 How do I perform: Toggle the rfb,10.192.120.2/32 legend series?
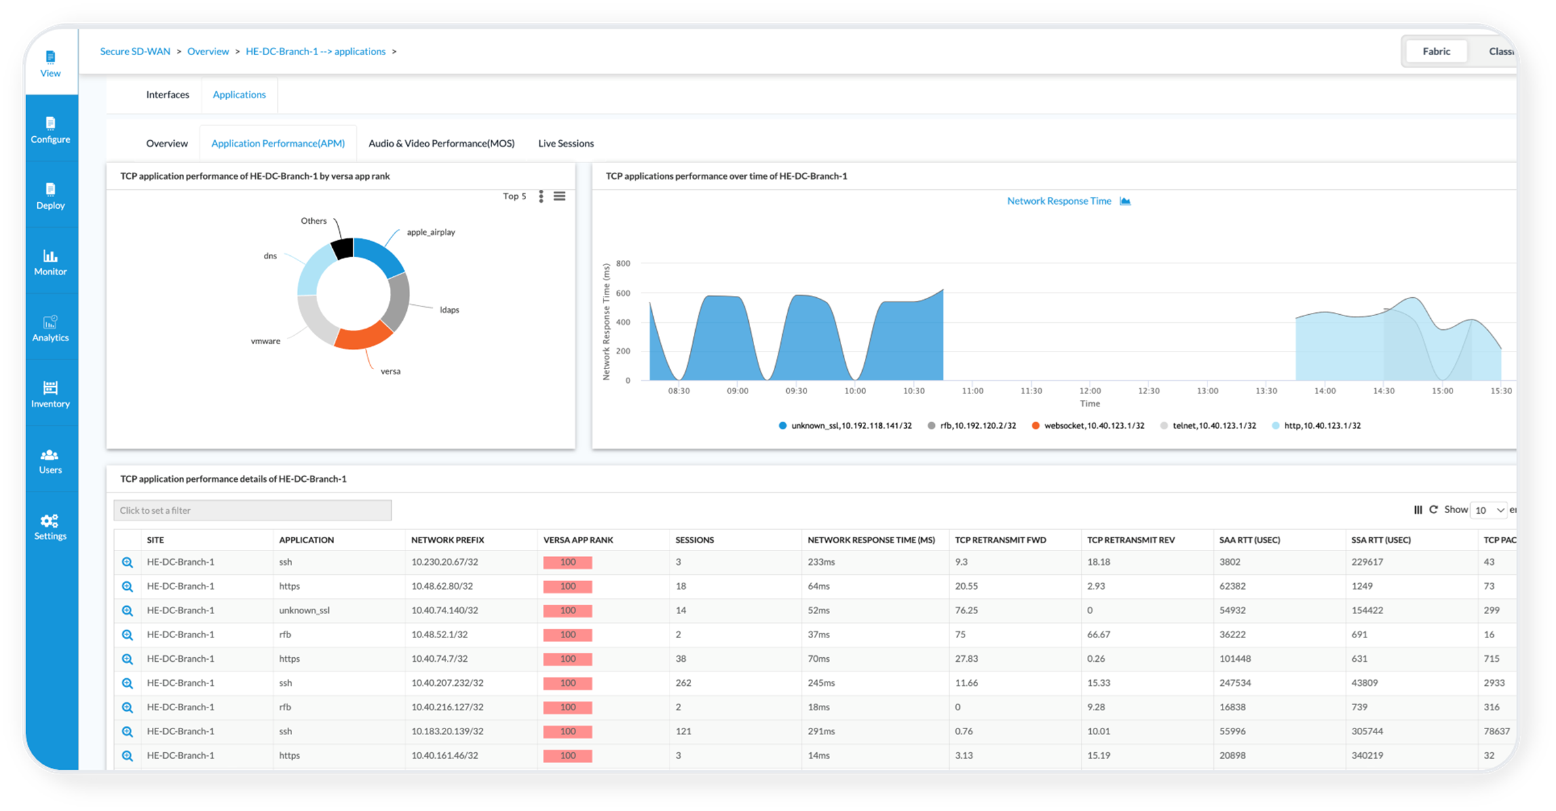click(x=972, y=425)
